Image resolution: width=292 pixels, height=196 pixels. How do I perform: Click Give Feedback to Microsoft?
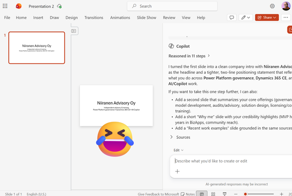point(158,194)
